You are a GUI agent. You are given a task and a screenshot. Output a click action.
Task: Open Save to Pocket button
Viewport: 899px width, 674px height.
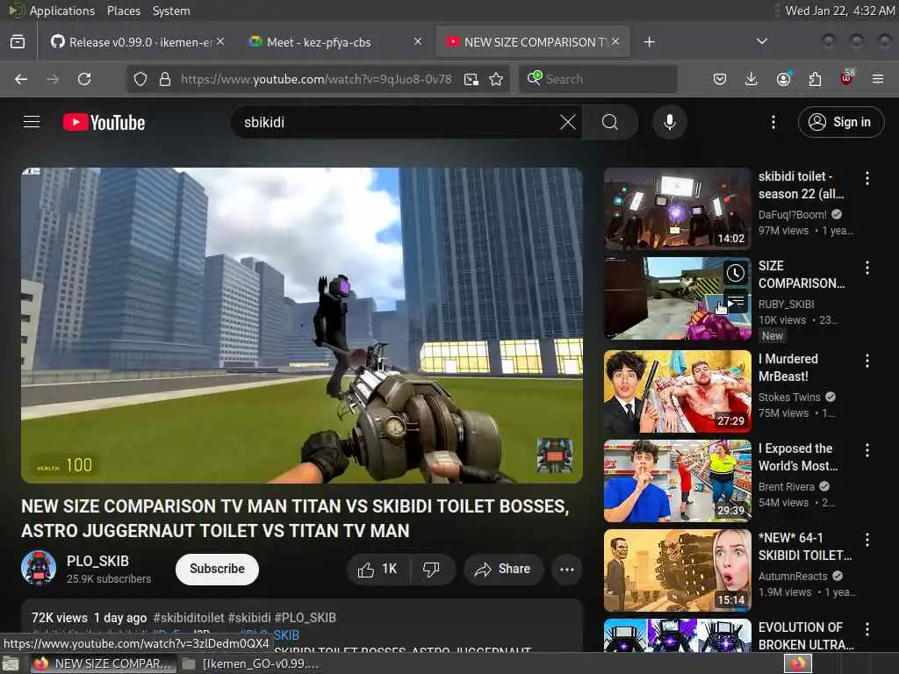[720, 79]
